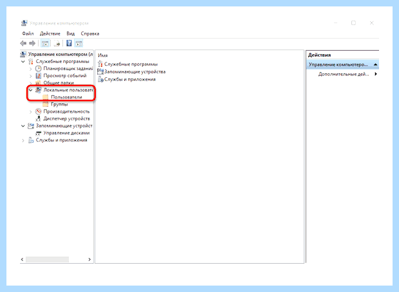Click the Локальные пользователи tree icon
This screenshot has height=292, width=399.
tap(38, 90)
